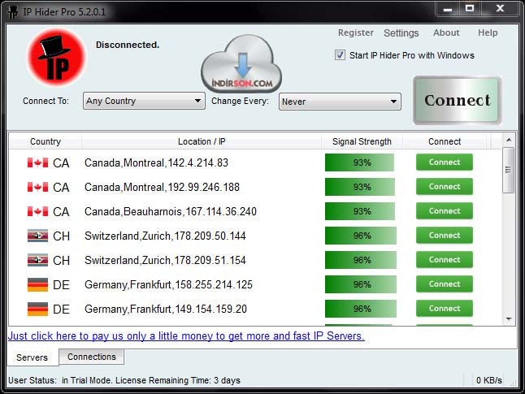Screen dimensions: 525x394
Task: Connect to Beauharnois server 167.114.36.240
Action: coord(445,211)
